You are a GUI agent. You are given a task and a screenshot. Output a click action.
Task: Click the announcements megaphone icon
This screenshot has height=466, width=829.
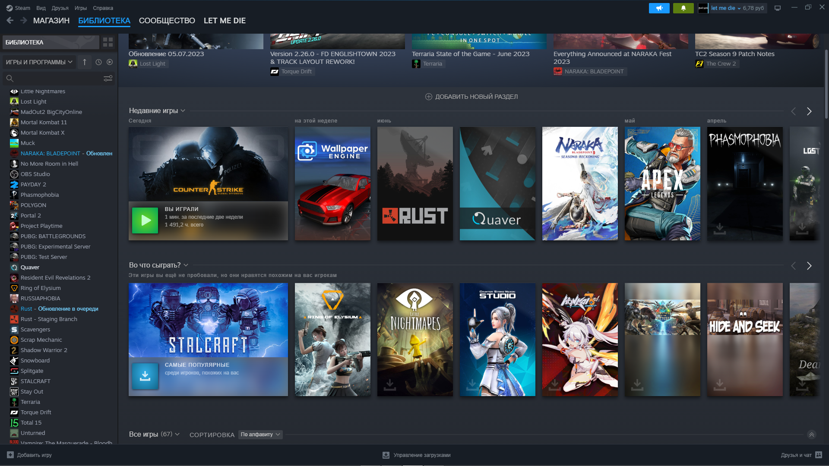point(659,8)
